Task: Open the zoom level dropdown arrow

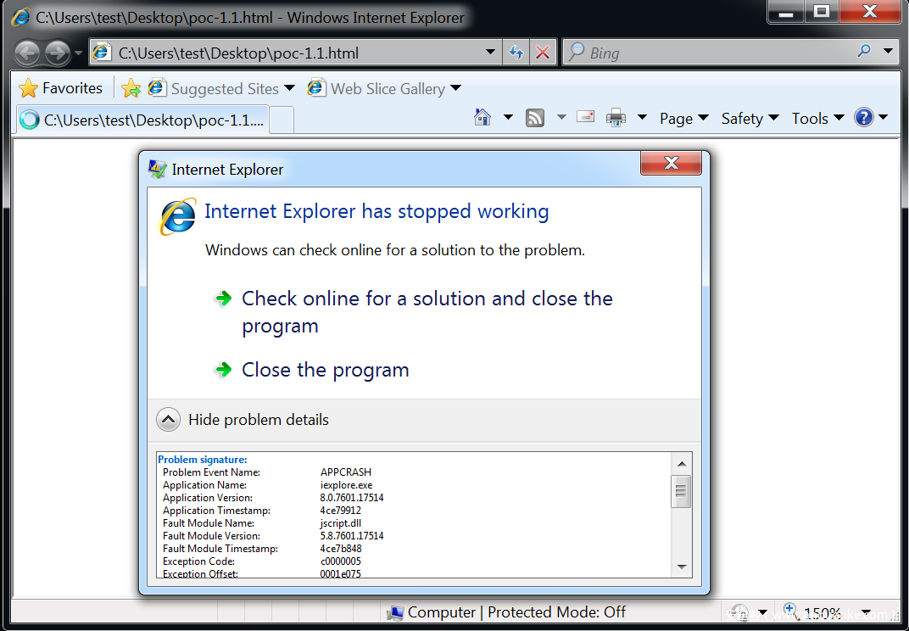Action: pos(866,612)
